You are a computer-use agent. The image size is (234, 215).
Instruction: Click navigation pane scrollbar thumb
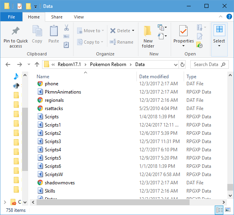pos(25,139)
